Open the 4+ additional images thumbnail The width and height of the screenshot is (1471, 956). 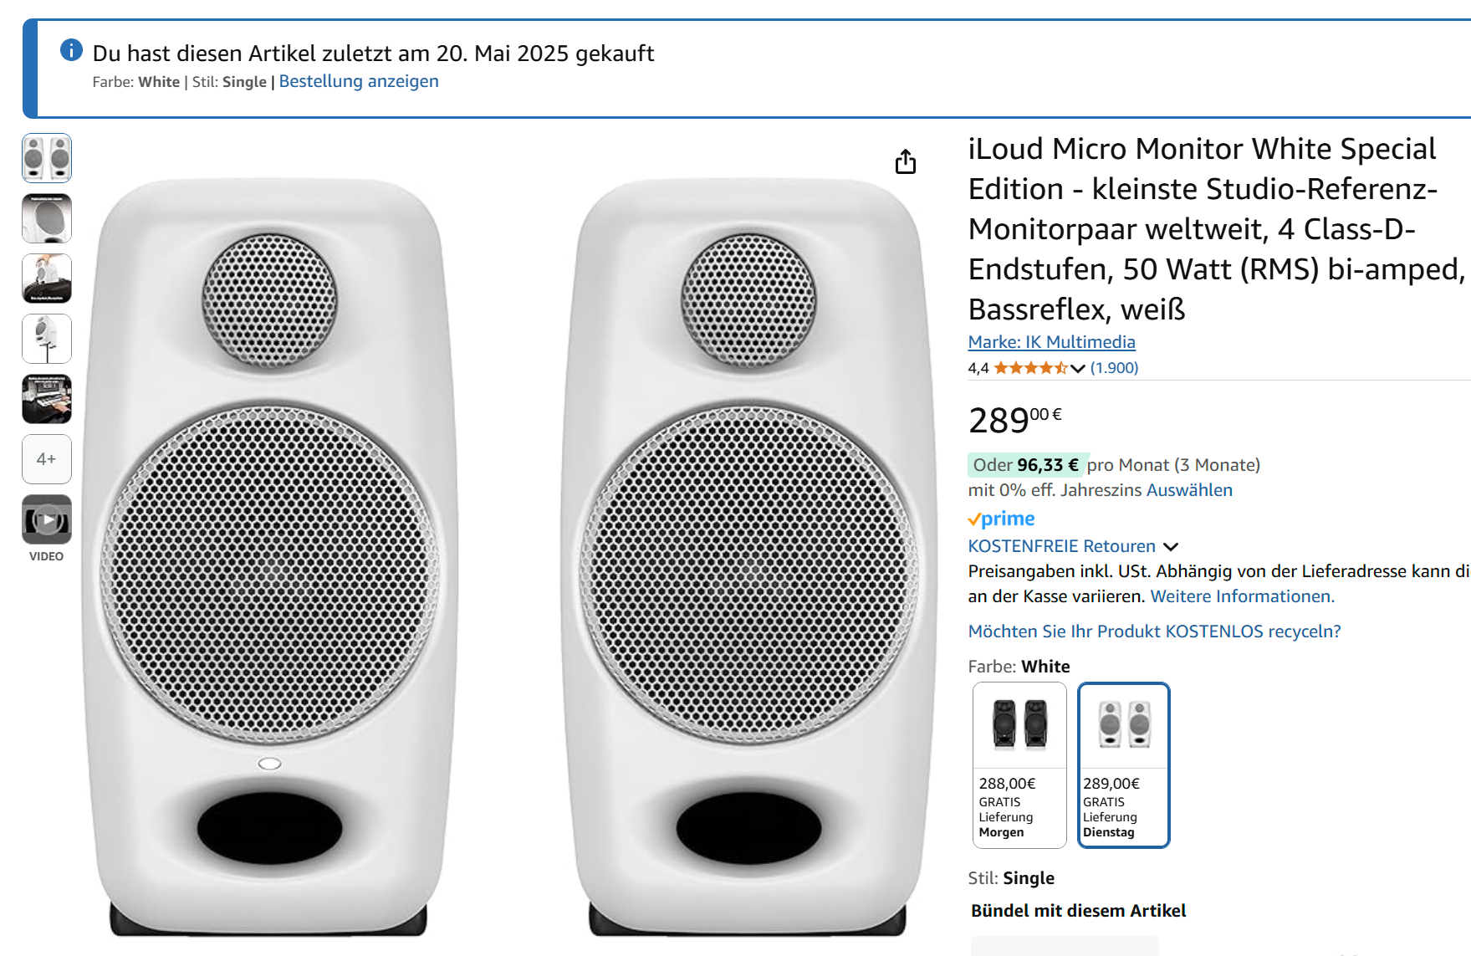coord(46,458)
